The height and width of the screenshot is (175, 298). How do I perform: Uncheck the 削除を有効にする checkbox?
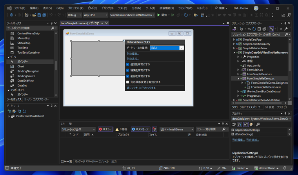coord(127,76)
